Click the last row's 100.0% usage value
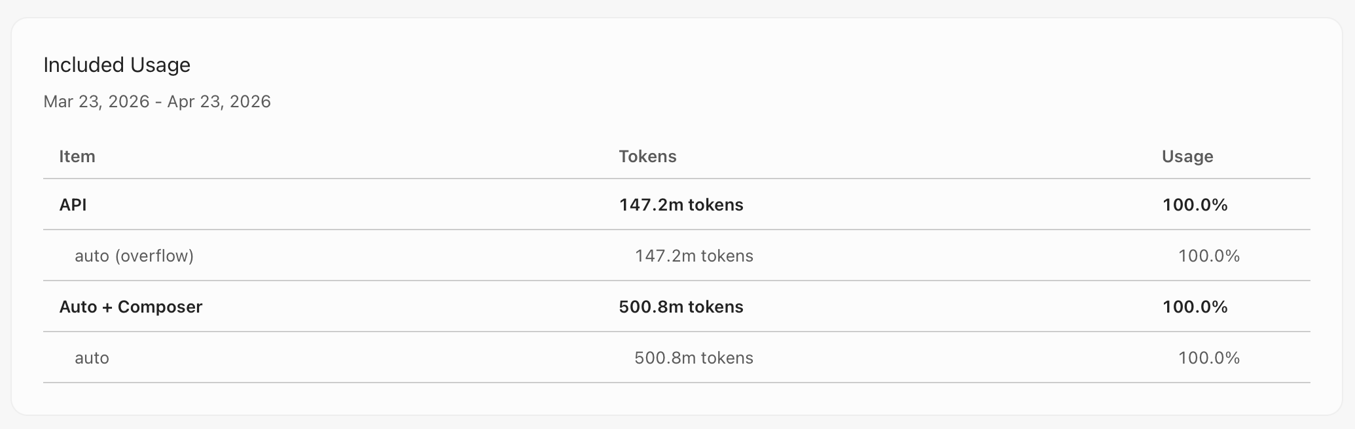 pyautogui.click(x=1209, y=358)
